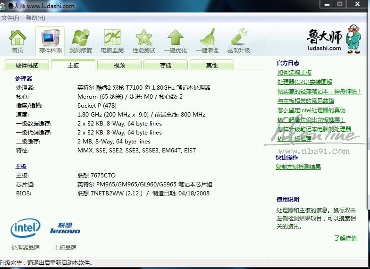Open the 与主板相关的常见故障 link
Image resolution: width=370 pixels, height=269 pixels.
click(306, 101)
